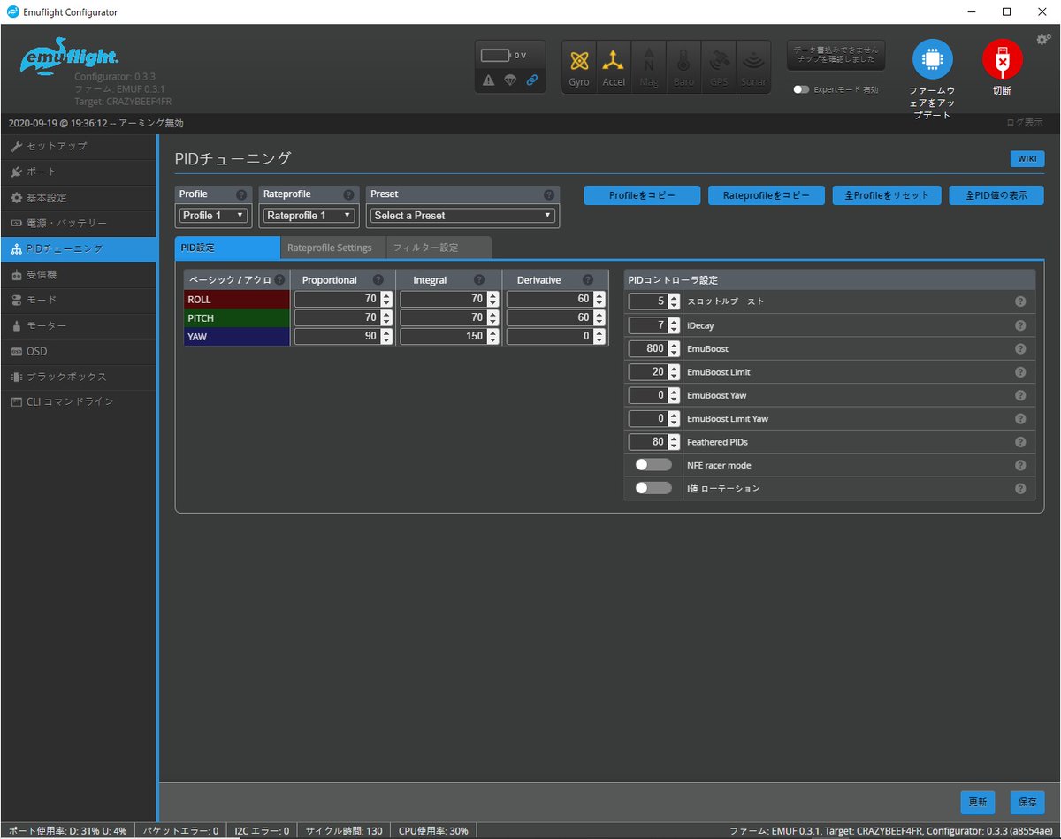Click the Baro sensor icon
Viewport: 1061px width, 839px height.
click(683, 66)
